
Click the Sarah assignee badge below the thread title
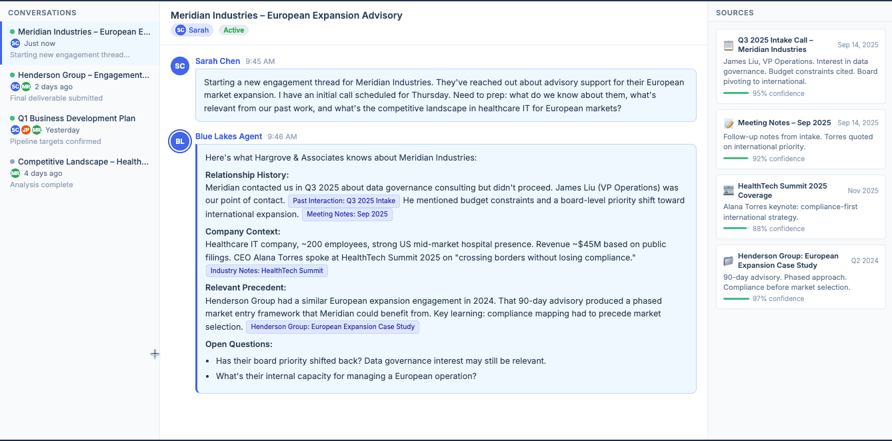coord(192,30)
